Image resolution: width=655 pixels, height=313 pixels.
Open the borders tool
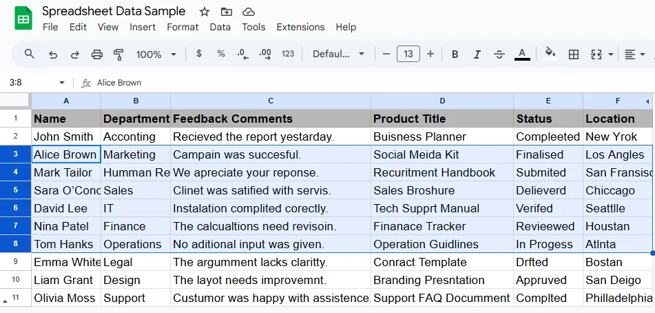click(574, 54)
